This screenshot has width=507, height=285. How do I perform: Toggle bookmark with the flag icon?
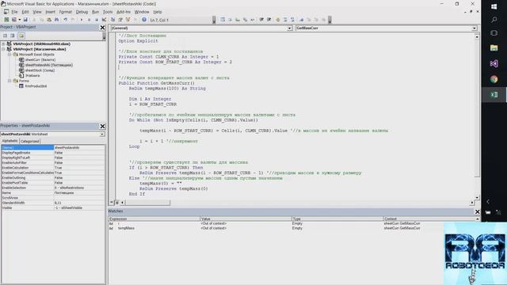301,20
